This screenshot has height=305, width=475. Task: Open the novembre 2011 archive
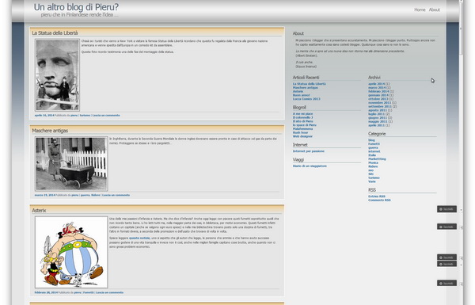380,103
